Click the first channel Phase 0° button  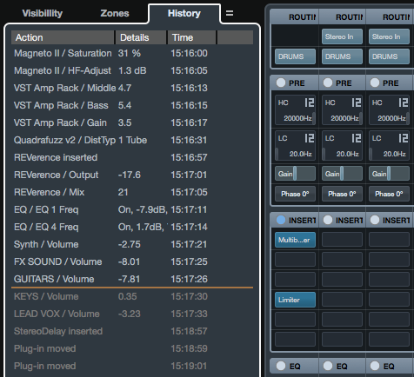295,194
